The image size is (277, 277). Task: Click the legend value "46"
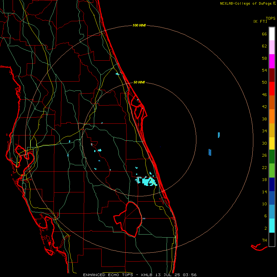(x=264, y=95)
